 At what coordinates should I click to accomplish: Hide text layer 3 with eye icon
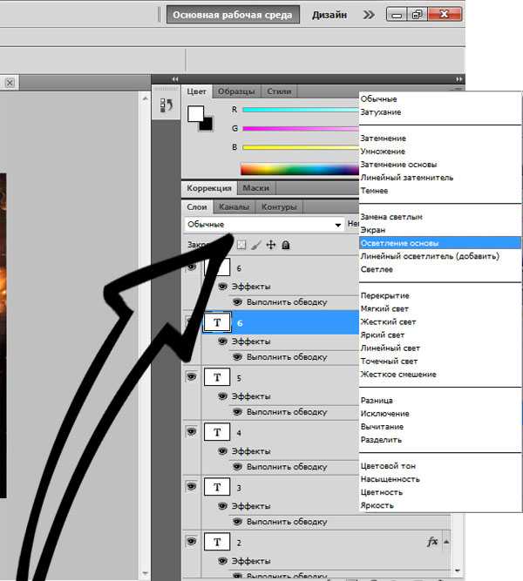pos(192,487)
